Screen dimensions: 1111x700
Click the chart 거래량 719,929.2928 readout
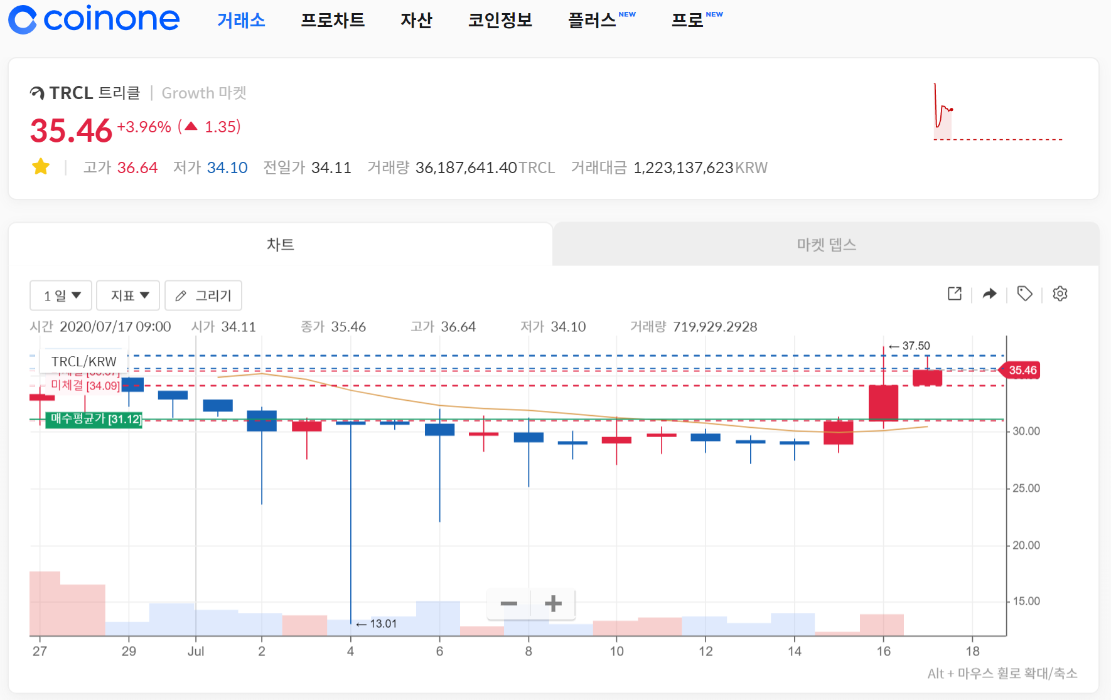click(694, 327)
